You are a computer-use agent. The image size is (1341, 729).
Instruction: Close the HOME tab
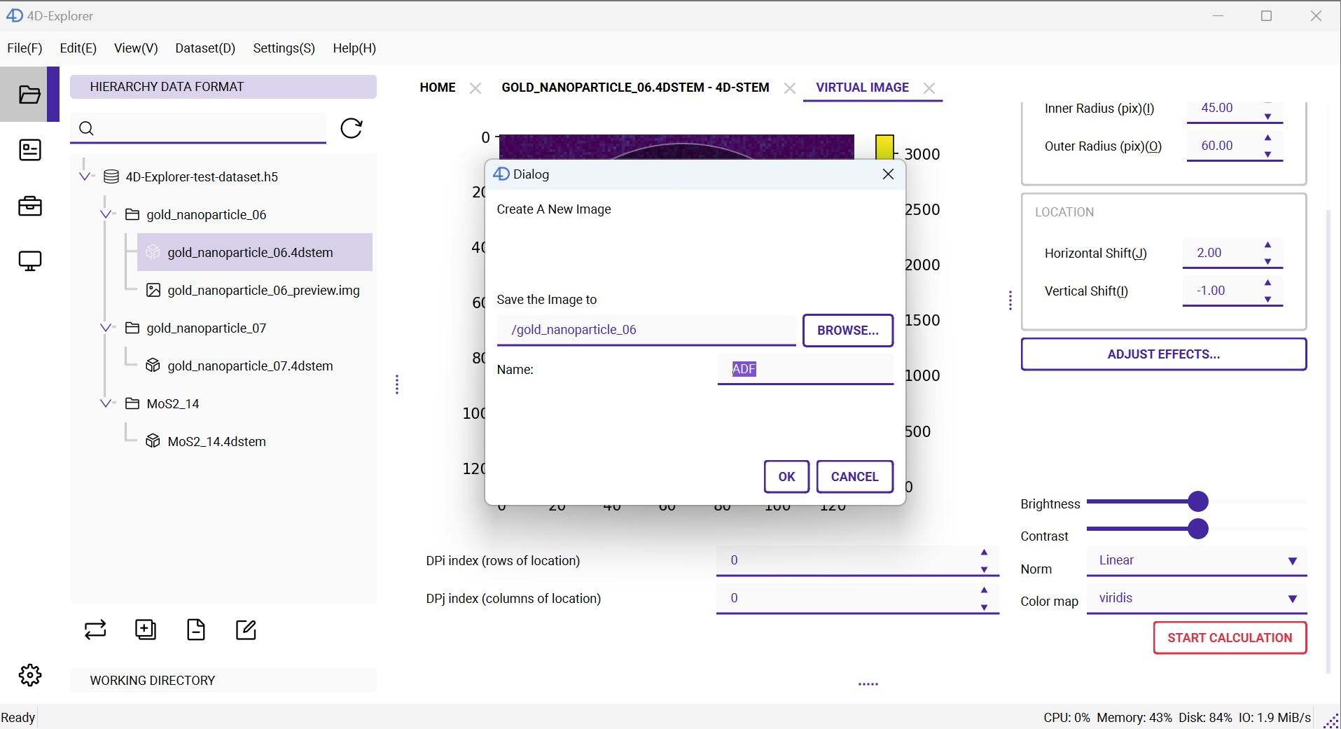(475, 88)
